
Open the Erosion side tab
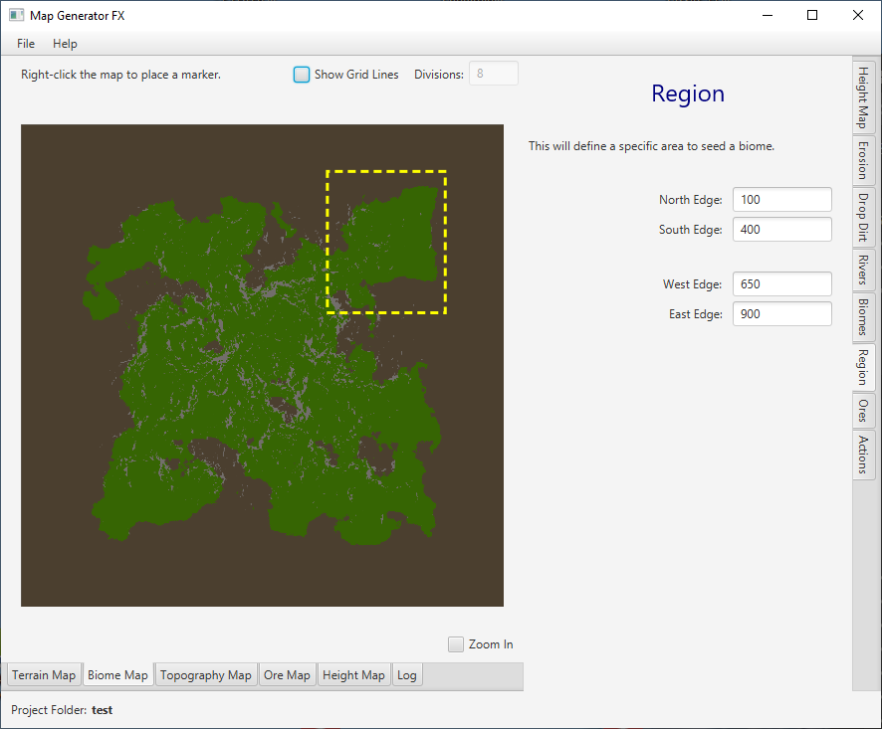point(863,160)
